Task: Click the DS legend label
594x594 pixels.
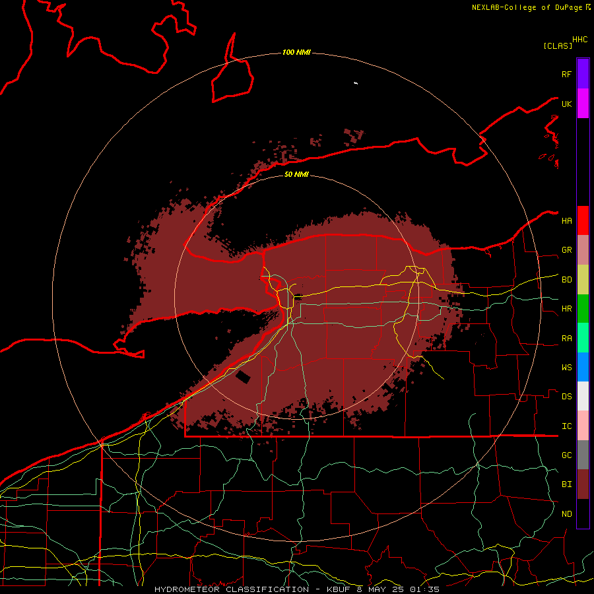Action: point(566,397)
